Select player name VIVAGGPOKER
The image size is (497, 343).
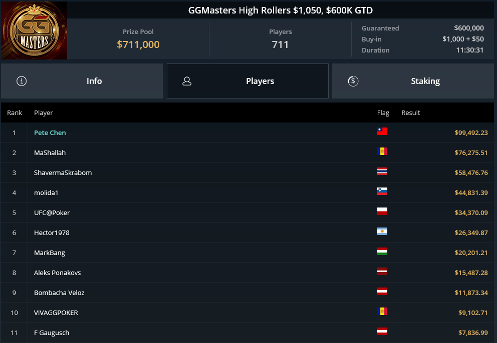[56, 312]
